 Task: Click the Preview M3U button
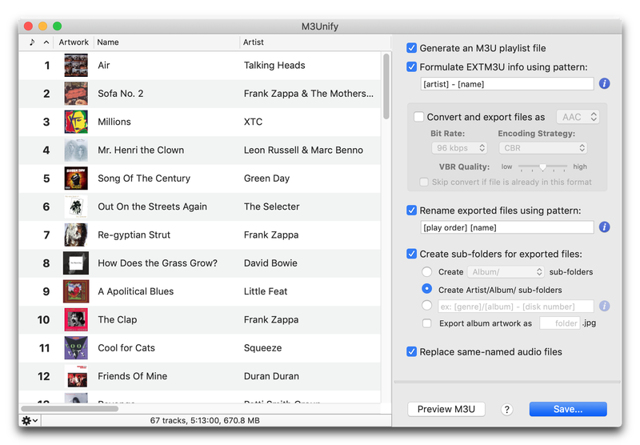[446, 410]
